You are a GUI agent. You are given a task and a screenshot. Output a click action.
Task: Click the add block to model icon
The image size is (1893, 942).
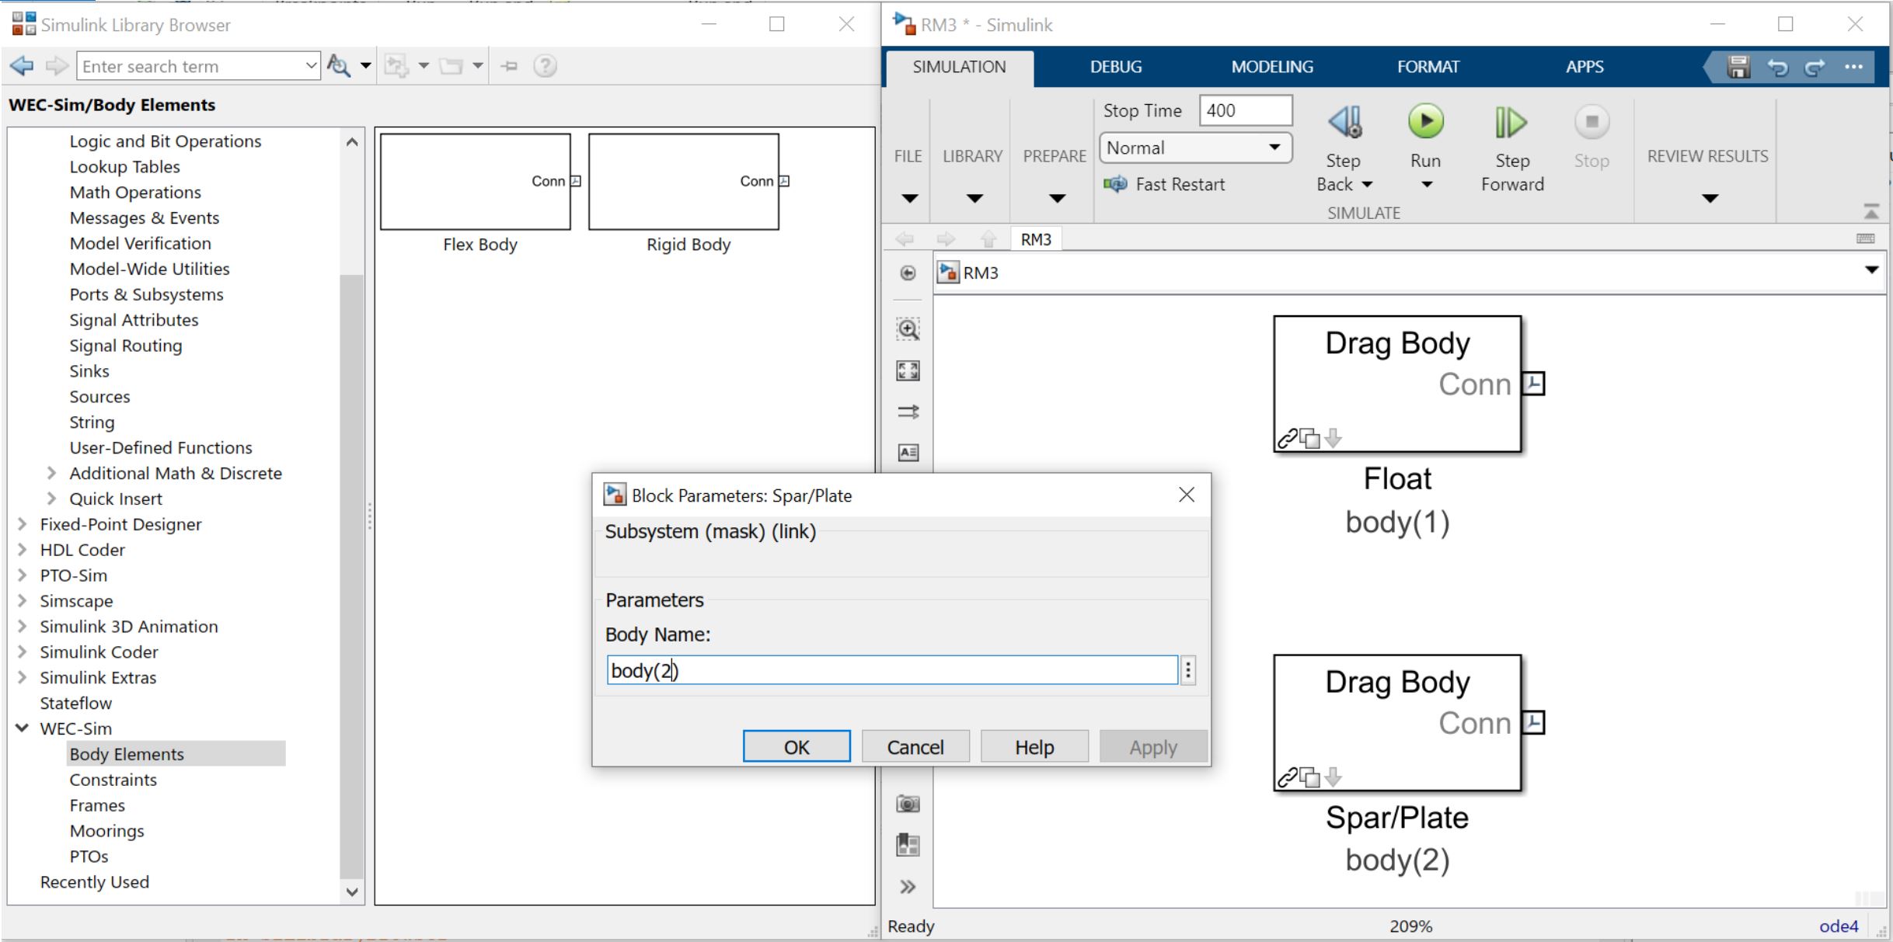[396, 66]
